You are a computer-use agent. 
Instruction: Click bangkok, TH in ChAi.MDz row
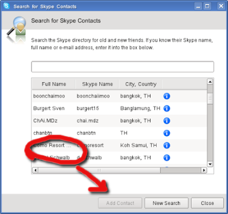tap(136, 121)
